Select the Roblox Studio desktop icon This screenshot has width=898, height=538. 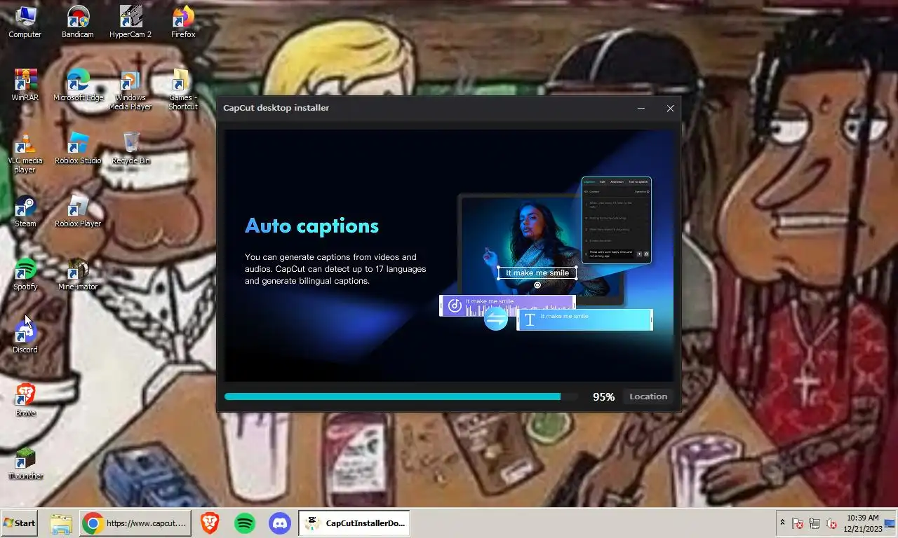(x=78, y=148)
